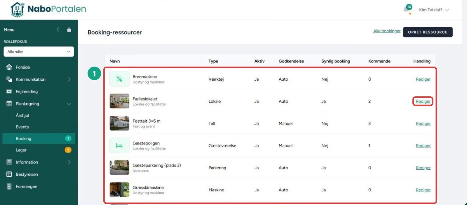This screenshot has width=467, height=205.
Task: Click the OPRET RESSOURCE button
Action: click(428, 32)
